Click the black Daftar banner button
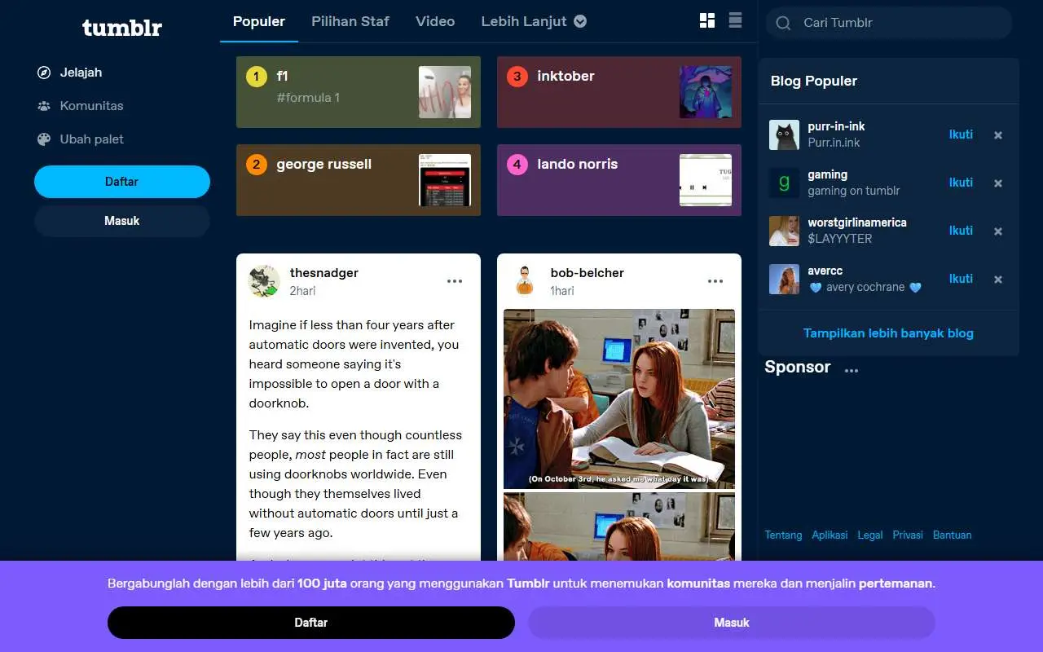This screenshot has width=1043, height=652. [x=311, y=623]
